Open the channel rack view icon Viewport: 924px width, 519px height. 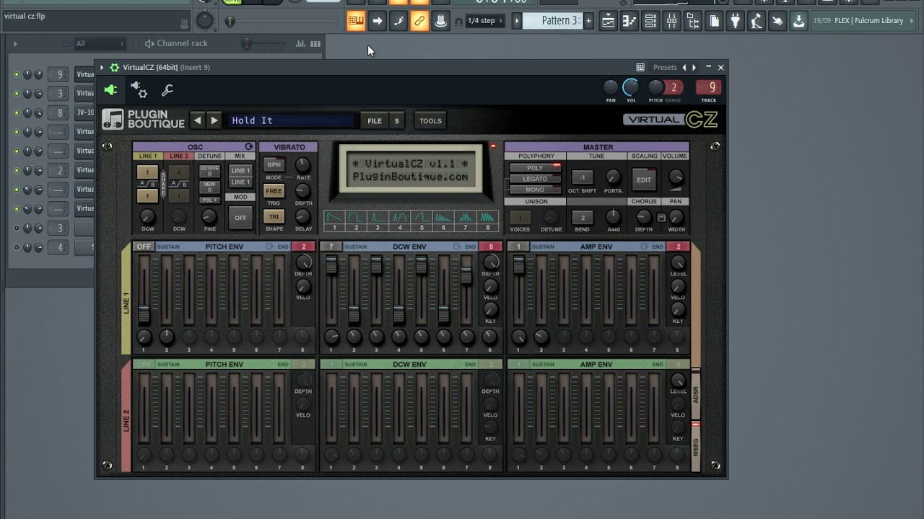pos(650,21)
